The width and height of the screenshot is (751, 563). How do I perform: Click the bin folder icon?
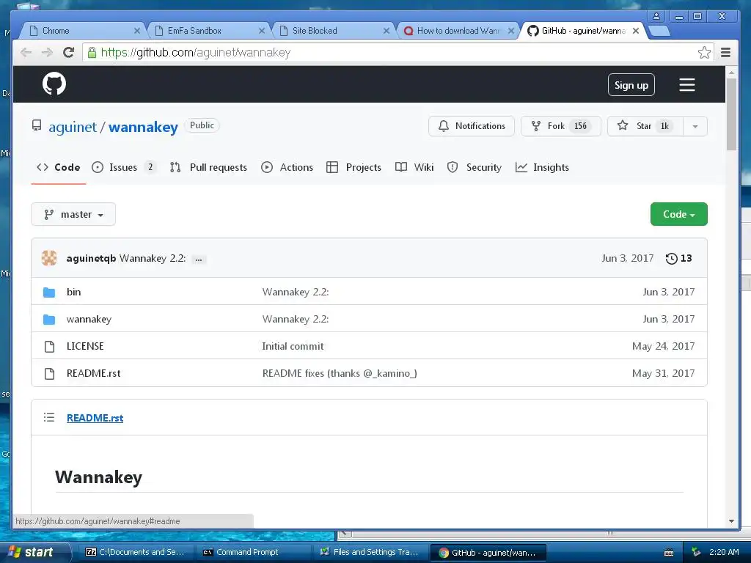point(49,292)
